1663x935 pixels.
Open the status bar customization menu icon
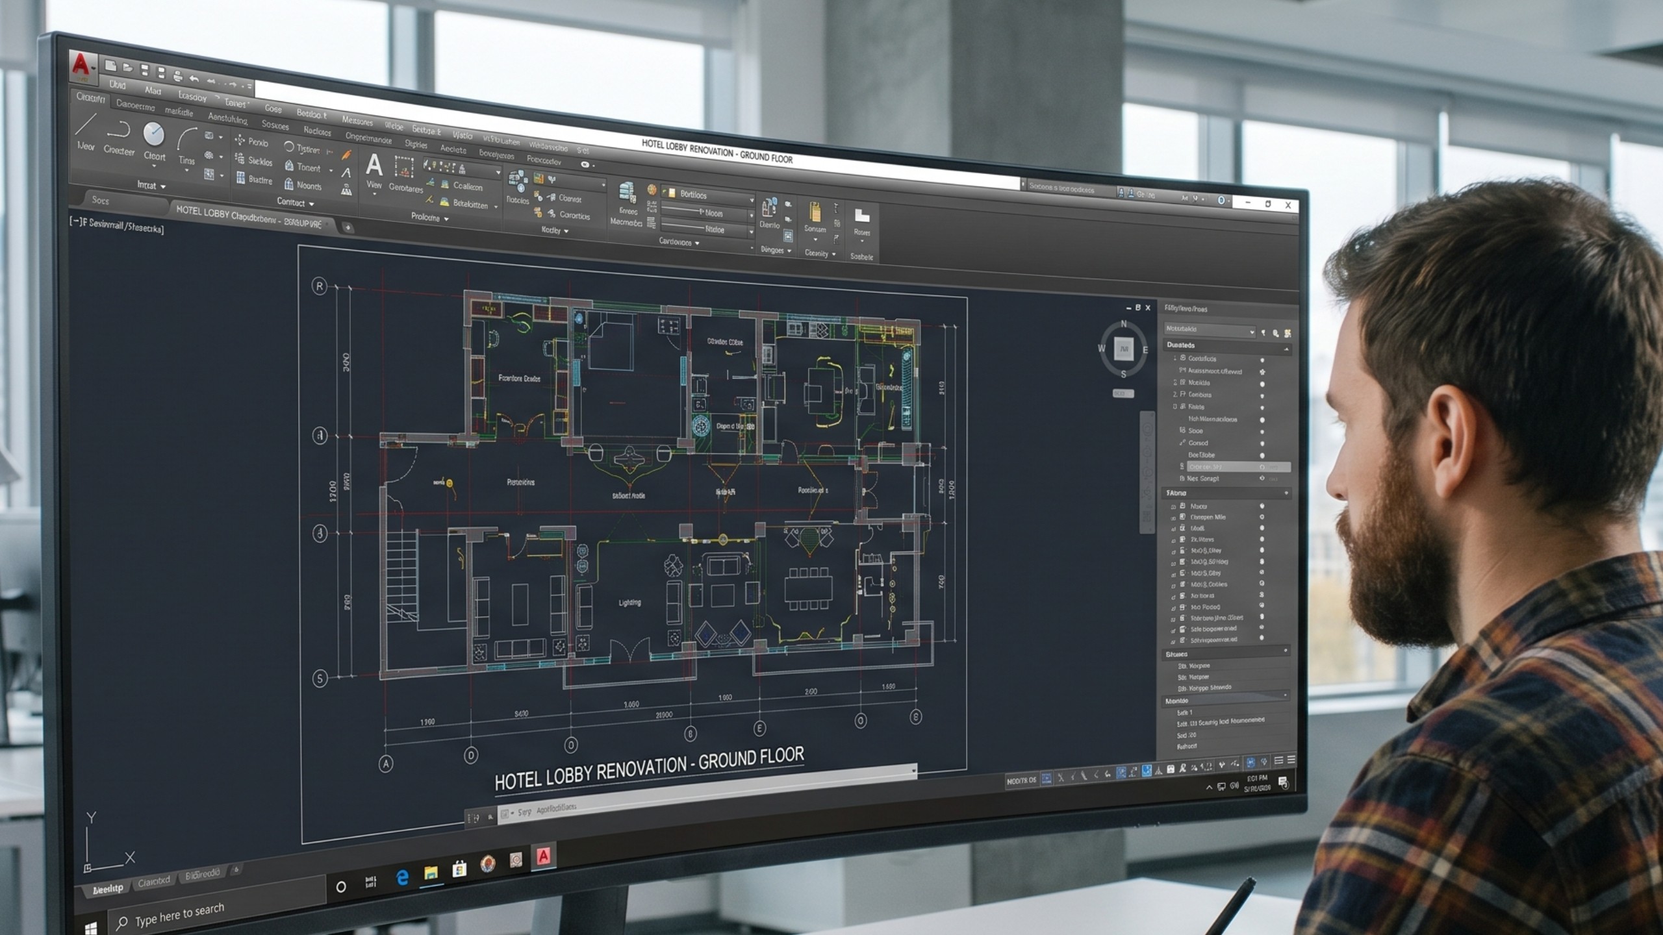point(1291,760)
